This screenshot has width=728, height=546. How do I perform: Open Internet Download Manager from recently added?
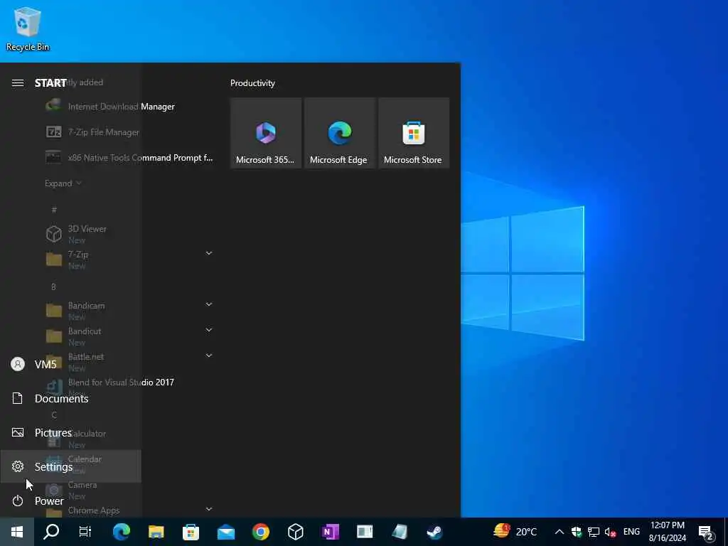pos(131,107)
